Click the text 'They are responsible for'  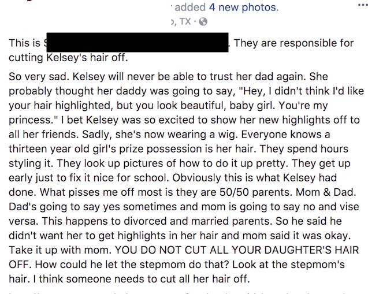point(293,43)
